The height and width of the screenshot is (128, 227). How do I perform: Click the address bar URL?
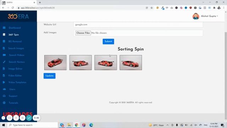(x=38, y=8)
